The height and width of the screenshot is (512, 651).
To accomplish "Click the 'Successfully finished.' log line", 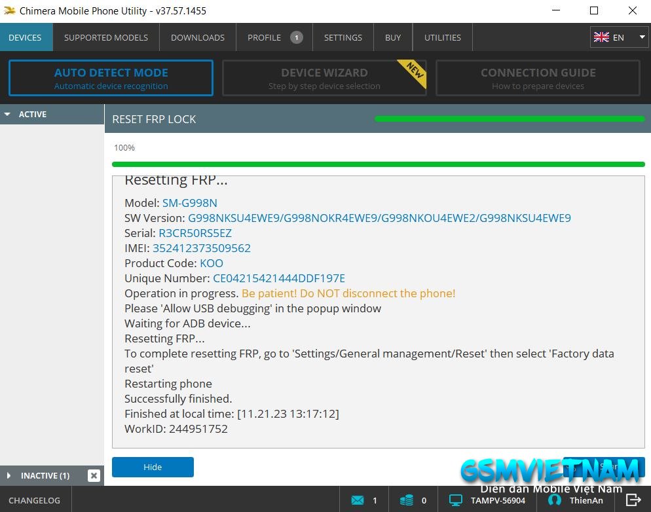I will [178, 399].
